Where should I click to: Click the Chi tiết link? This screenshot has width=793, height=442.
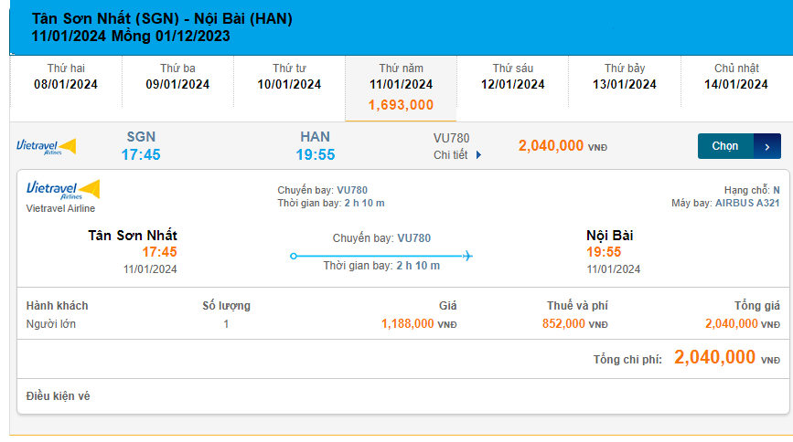point(450,155)
